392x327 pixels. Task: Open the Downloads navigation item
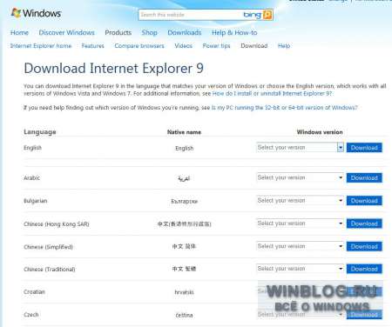tap(185, 32)
